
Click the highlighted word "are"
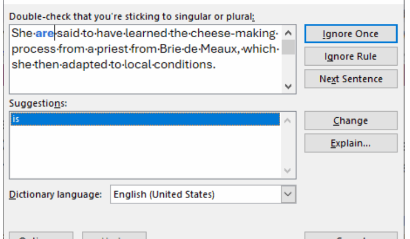(45, 34)
